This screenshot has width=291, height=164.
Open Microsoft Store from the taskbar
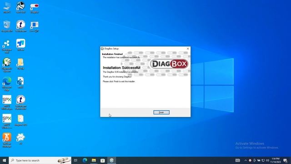(103, 160)
